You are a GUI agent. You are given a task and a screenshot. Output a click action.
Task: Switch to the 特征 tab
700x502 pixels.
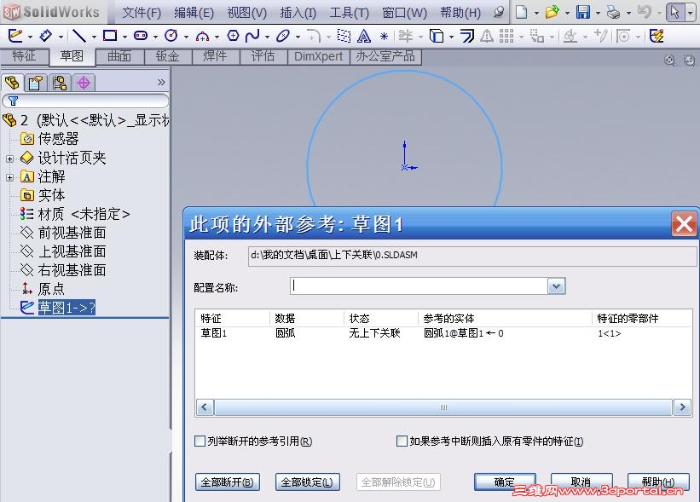pos(24,56)
